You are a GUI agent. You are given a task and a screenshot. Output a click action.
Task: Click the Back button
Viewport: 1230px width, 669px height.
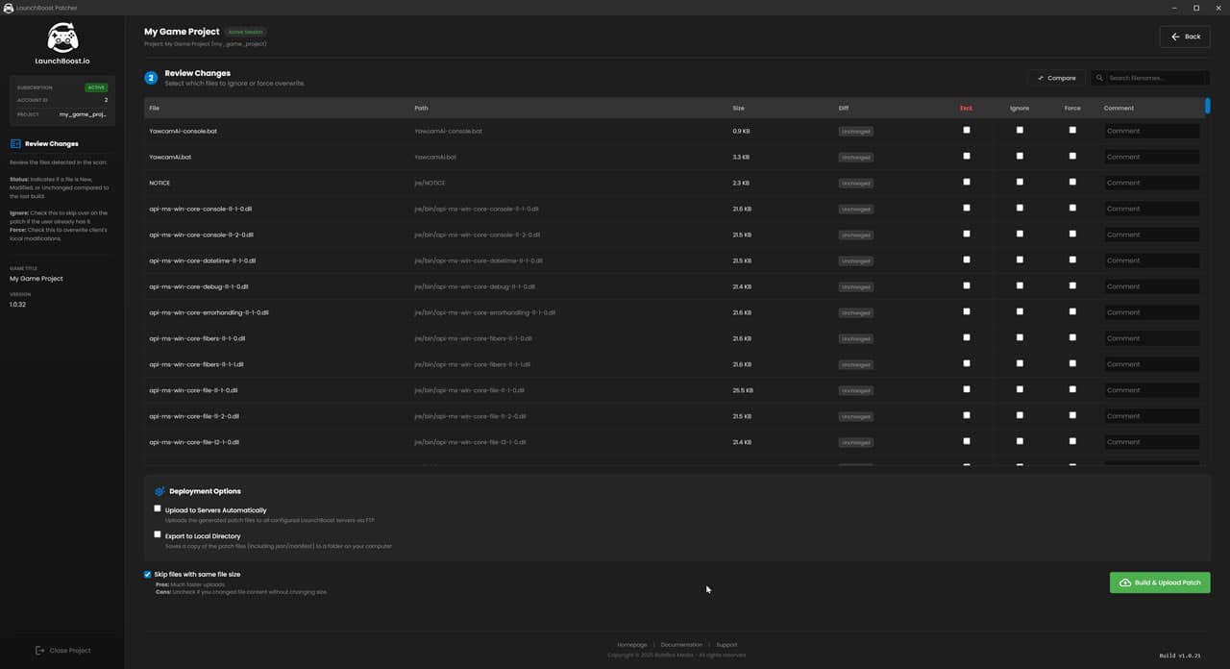[x=1184, y=37]
